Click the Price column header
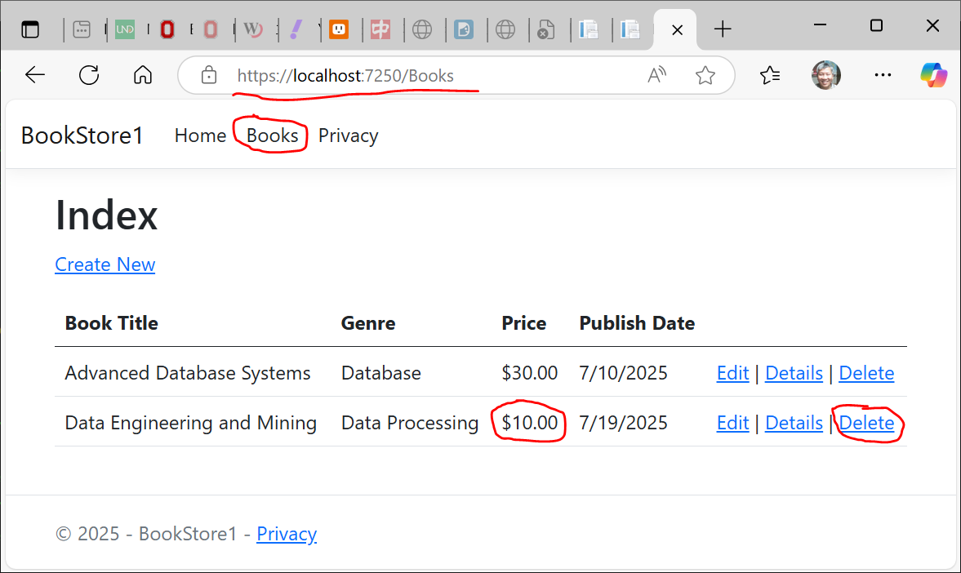Viewport: 961px width, 573px height. (523, 323)
